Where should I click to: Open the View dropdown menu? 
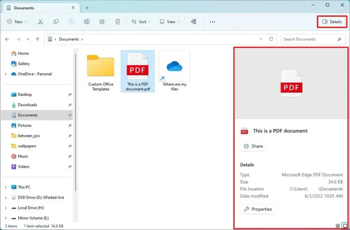pos(170,22)
